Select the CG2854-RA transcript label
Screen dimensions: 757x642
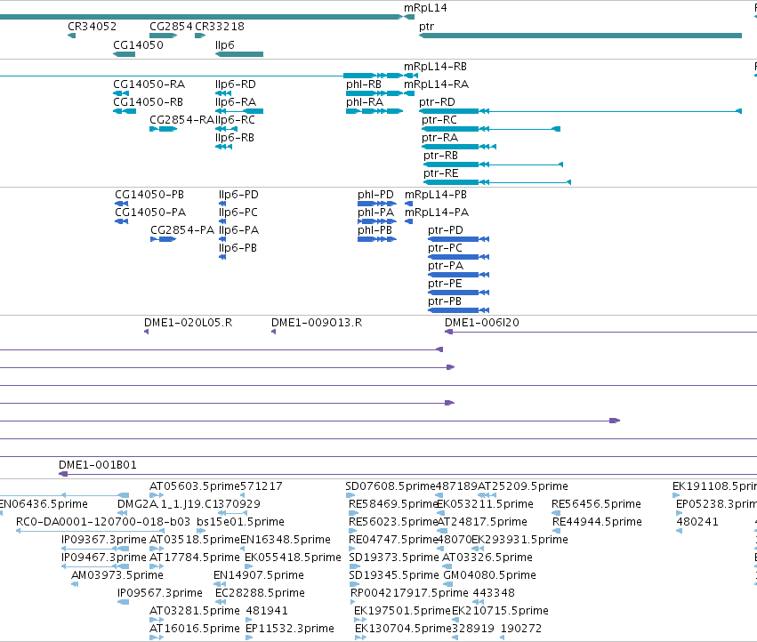(x=182, y=120)
